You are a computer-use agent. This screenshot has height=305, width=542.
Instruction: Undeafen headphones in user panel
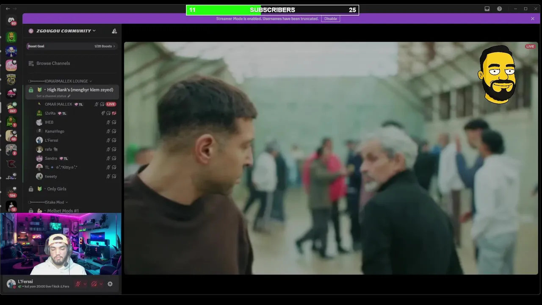coord(94,284)
